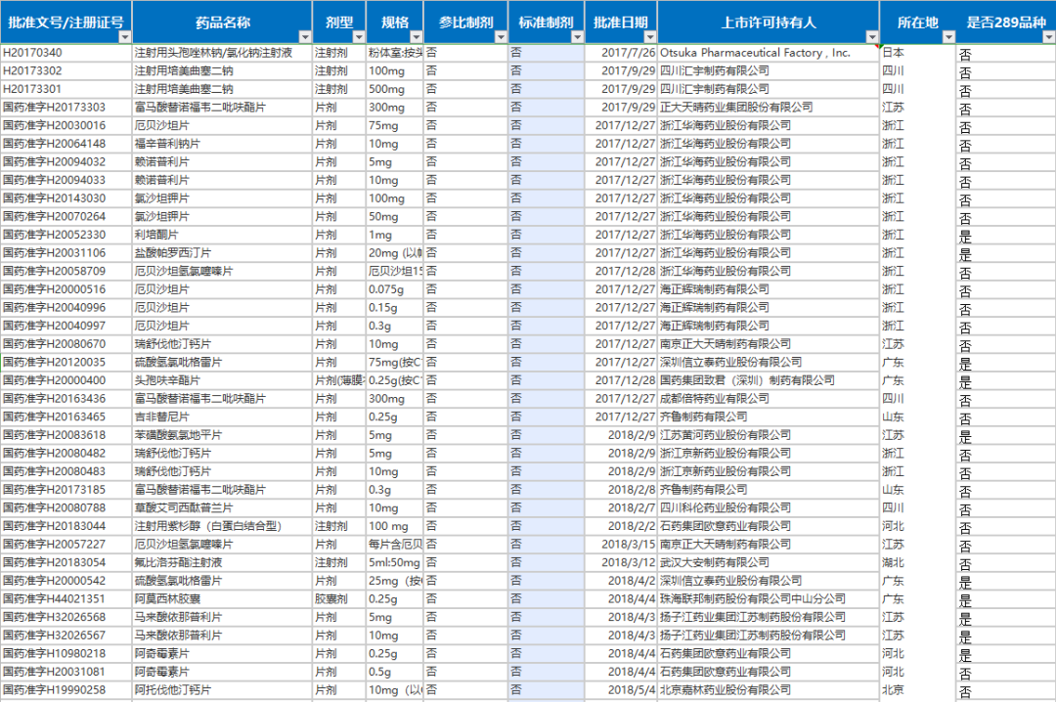Click the 湖北 location cell
Screen dimensions: 1056x702
point(917,562)
